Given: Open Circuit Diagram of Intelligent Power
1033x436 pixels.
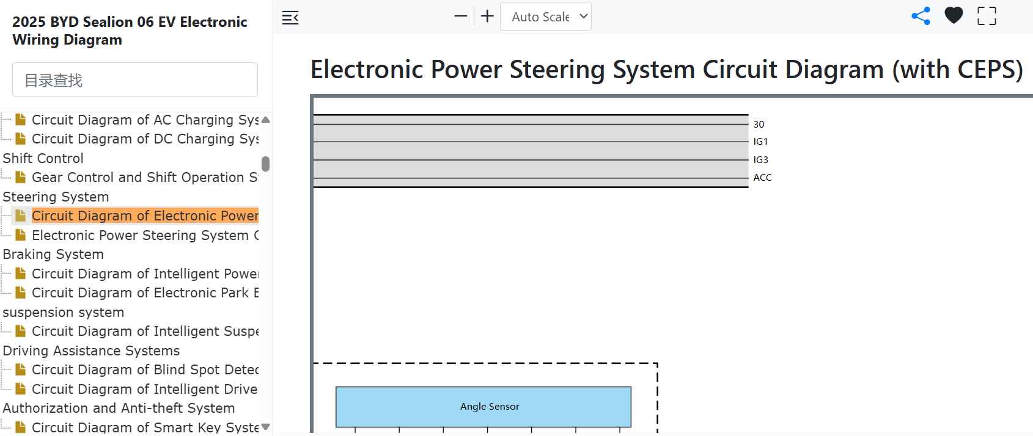Looking at the screenshot, I should pos(145,274).
